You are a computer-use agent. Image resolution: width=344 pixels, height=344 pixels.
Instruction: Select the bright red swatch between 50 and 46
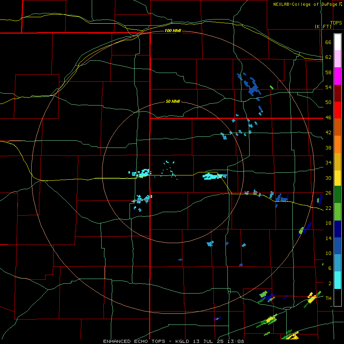[x=338, y=110]
